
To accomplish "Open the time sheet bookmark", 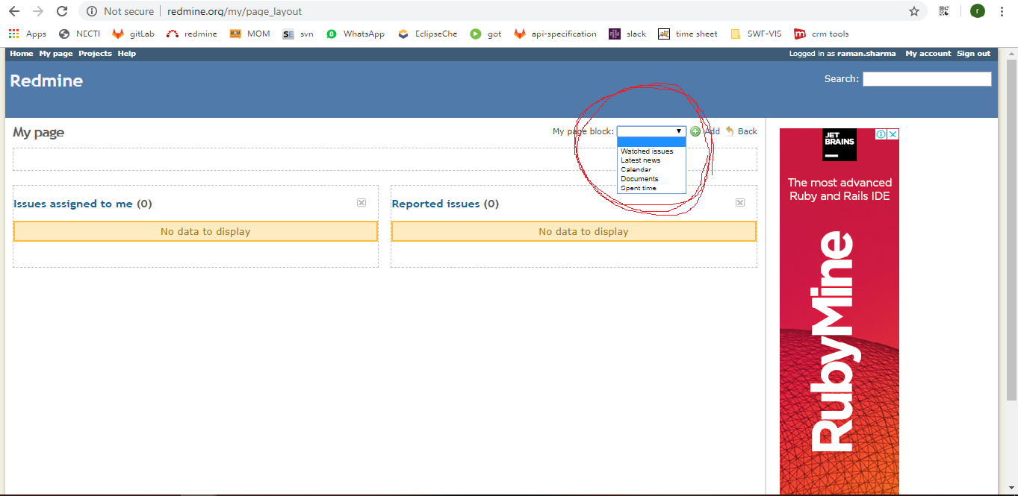I will pyautogui.click(x=688, y=34).
